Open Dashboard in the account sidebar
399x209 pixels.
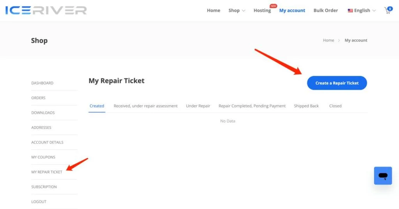point(42,83)
